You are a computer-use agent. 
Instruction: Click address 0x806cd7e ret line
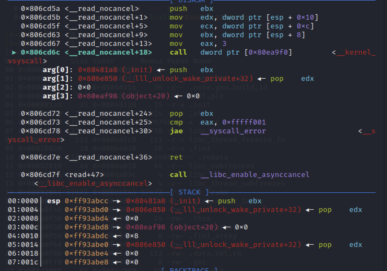click(41, 157)
